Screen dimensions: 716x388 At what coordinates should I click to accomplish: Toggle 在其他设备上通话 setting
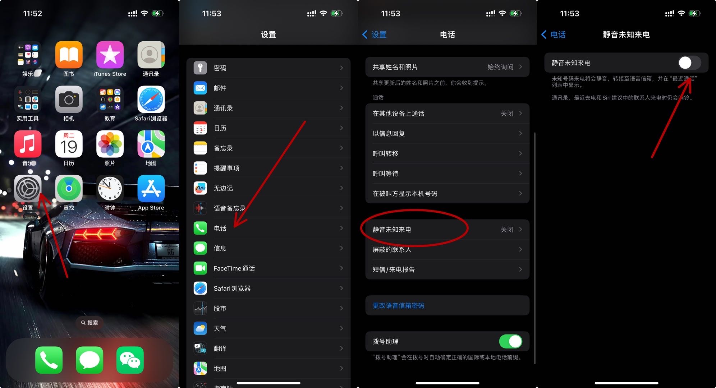446,113
